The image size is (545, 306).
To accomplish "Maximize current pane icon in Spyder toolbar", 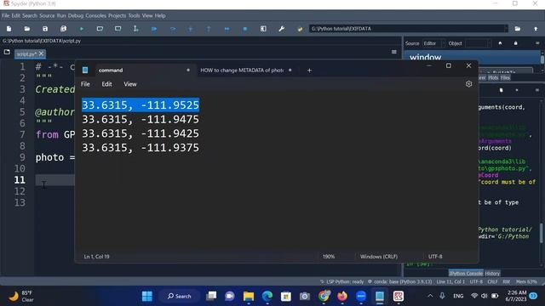I will 263,29.
